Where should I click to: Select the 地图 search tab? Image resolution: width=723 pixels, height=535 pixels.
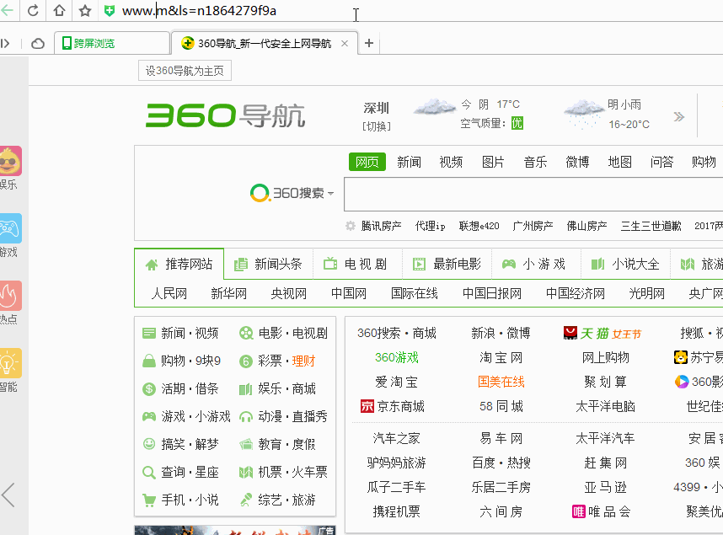click(x=619, y=162)
